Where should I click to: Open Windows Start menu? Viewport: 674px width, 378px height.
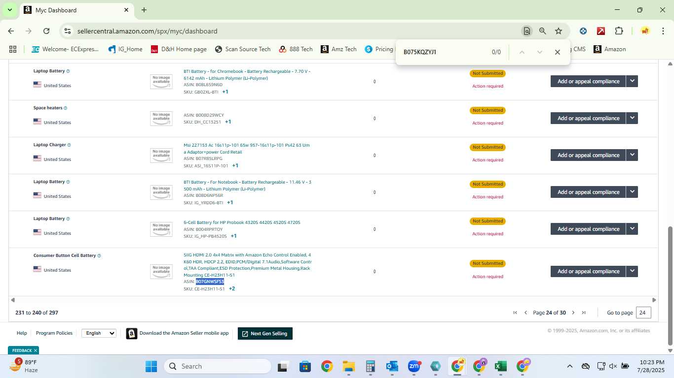(151, 366)
